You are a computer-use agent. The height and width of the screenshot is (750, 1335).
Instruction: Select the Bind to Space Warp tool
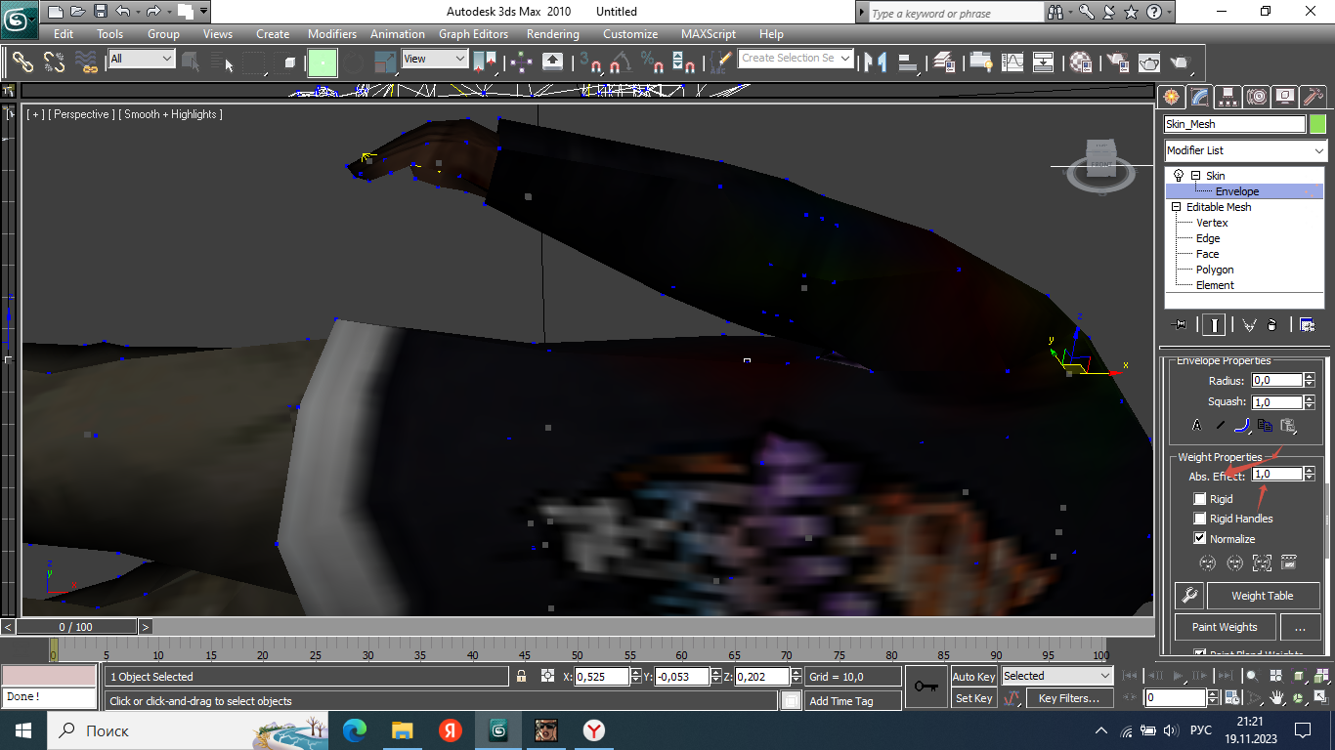click(87, 62)
